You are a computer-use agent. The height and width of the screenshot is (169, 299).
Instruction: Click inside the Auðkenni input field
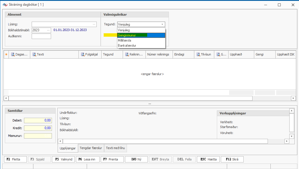pos(41,36)
